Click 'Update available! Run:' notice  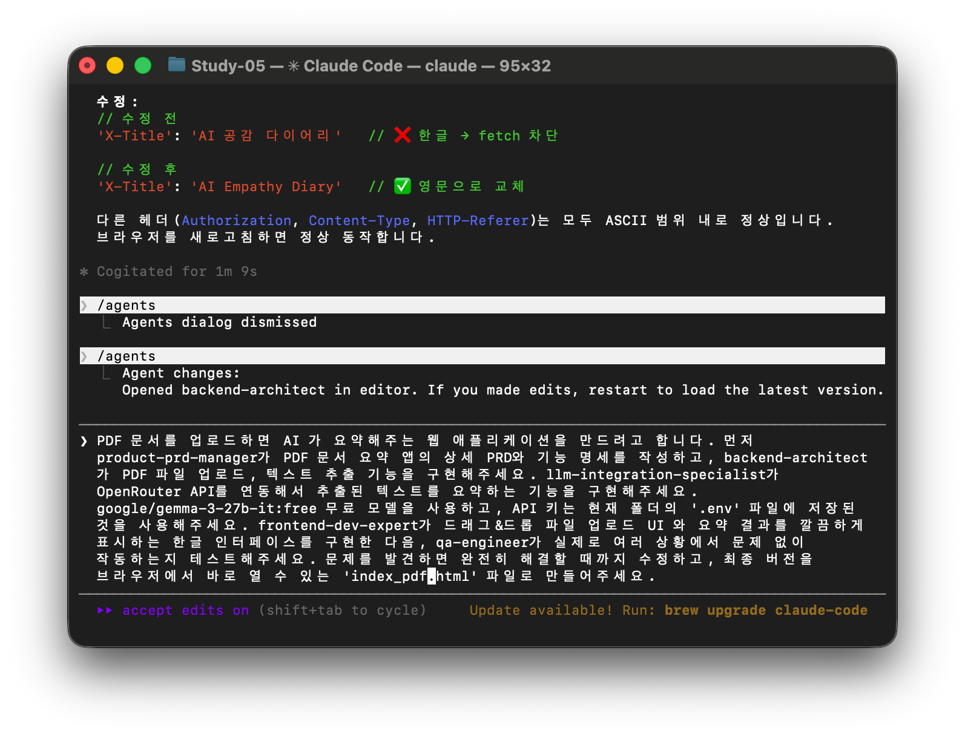click(x=562, y=610)
